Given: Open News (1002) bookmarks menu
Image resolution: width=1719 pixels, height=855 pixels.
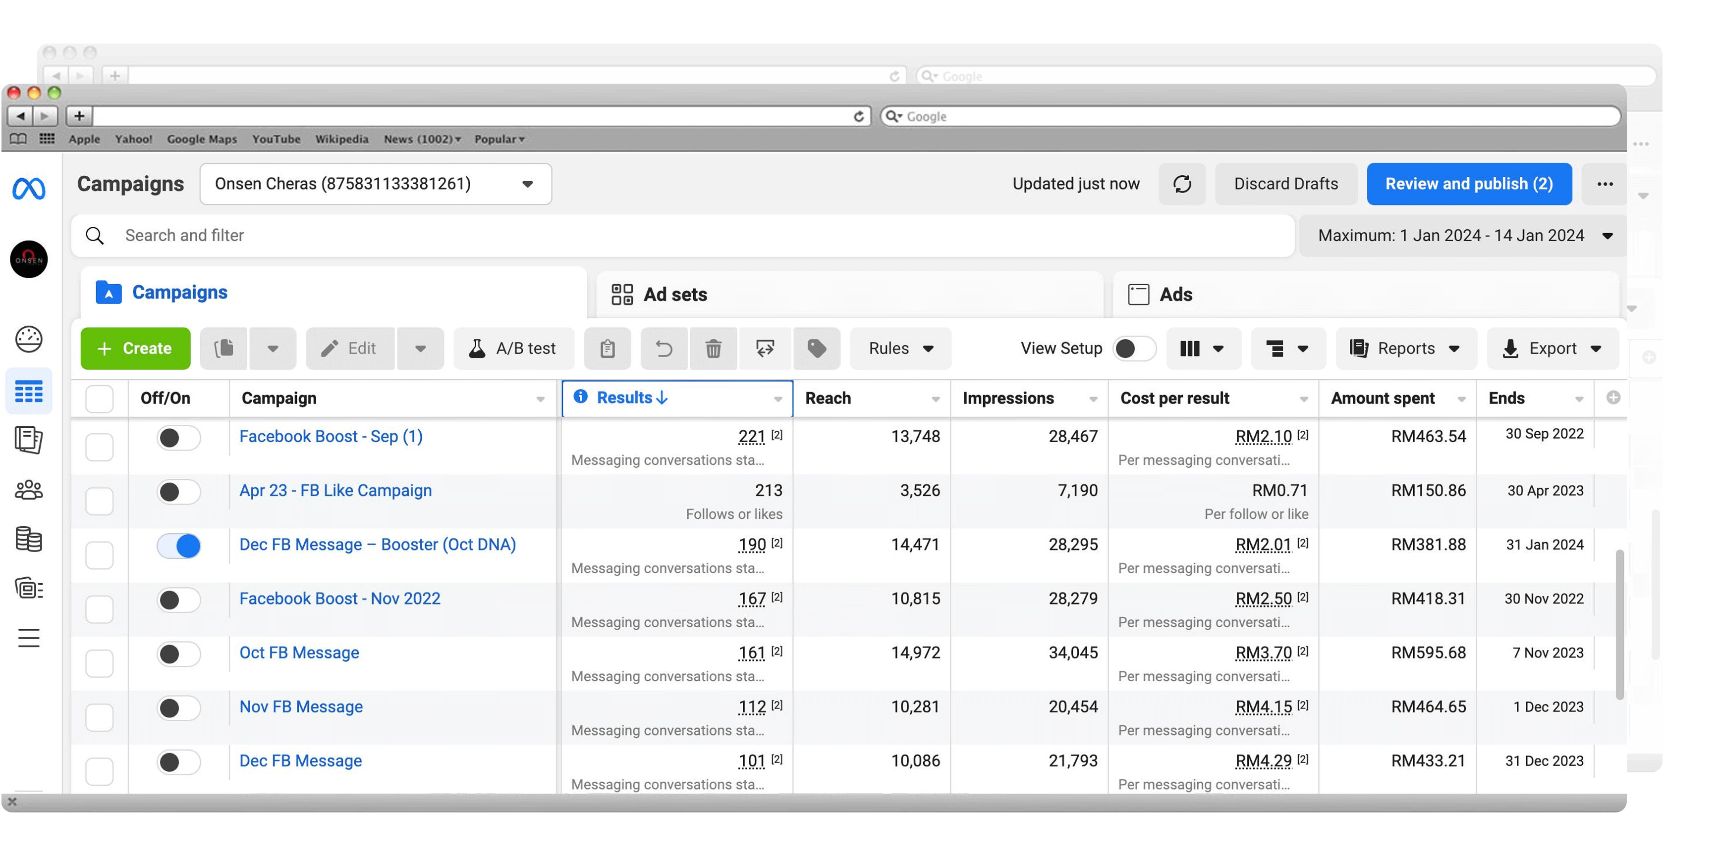Looking at the screenshot, I should point(422,139).
